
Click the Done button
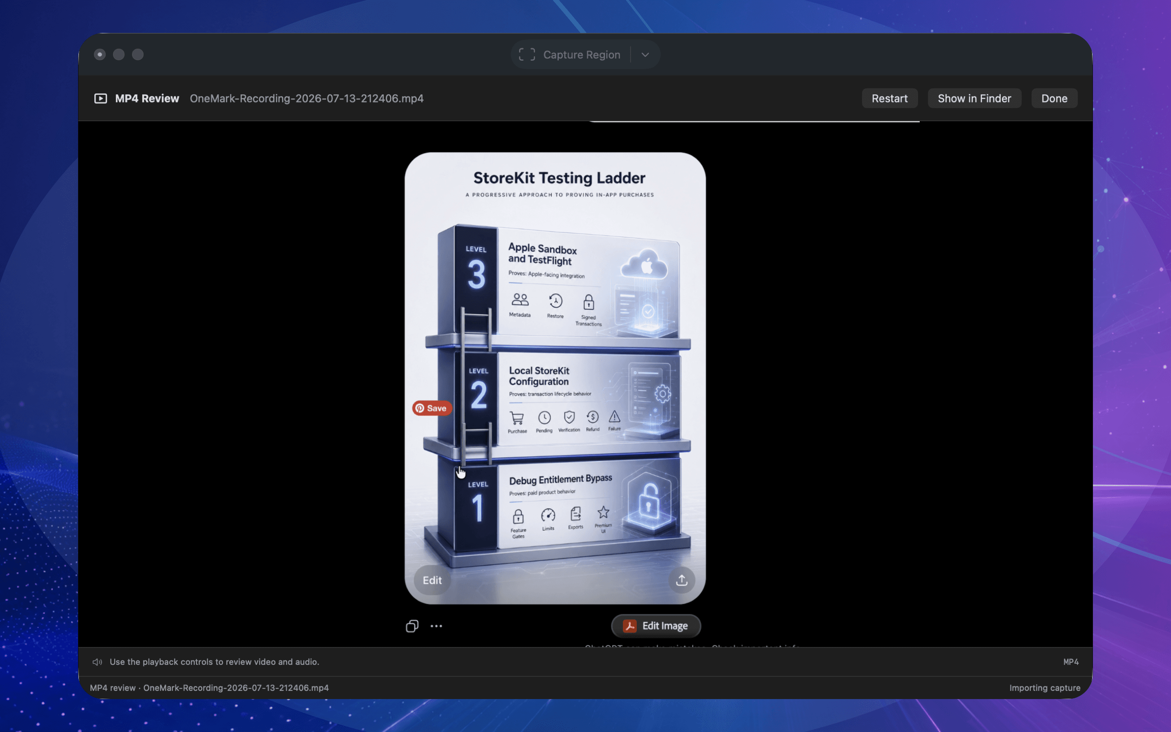[1054, 98]
